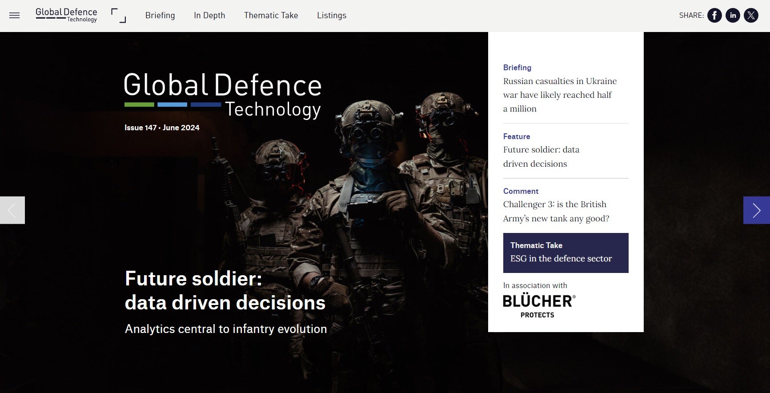The height and width of the screenshot is (393, 770).
Task: Open Listings in the navigation bar
Action: tap(332, 16)
